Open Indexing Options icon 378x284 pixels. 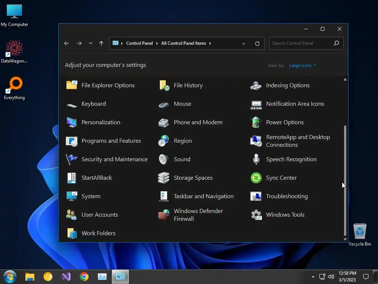point(256,85)
